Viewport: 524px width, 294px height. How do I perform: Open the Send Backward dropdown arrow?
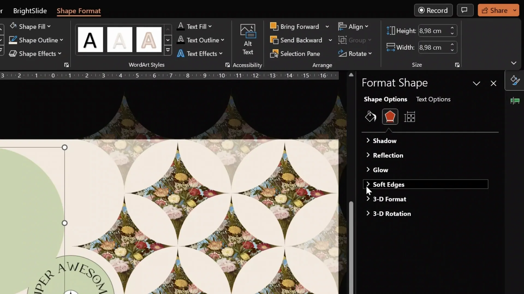point(330,40)
